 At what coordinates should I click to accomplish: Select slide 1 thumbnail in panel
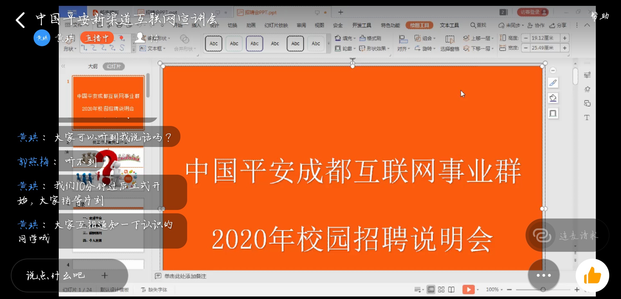(x=108, y=102)
